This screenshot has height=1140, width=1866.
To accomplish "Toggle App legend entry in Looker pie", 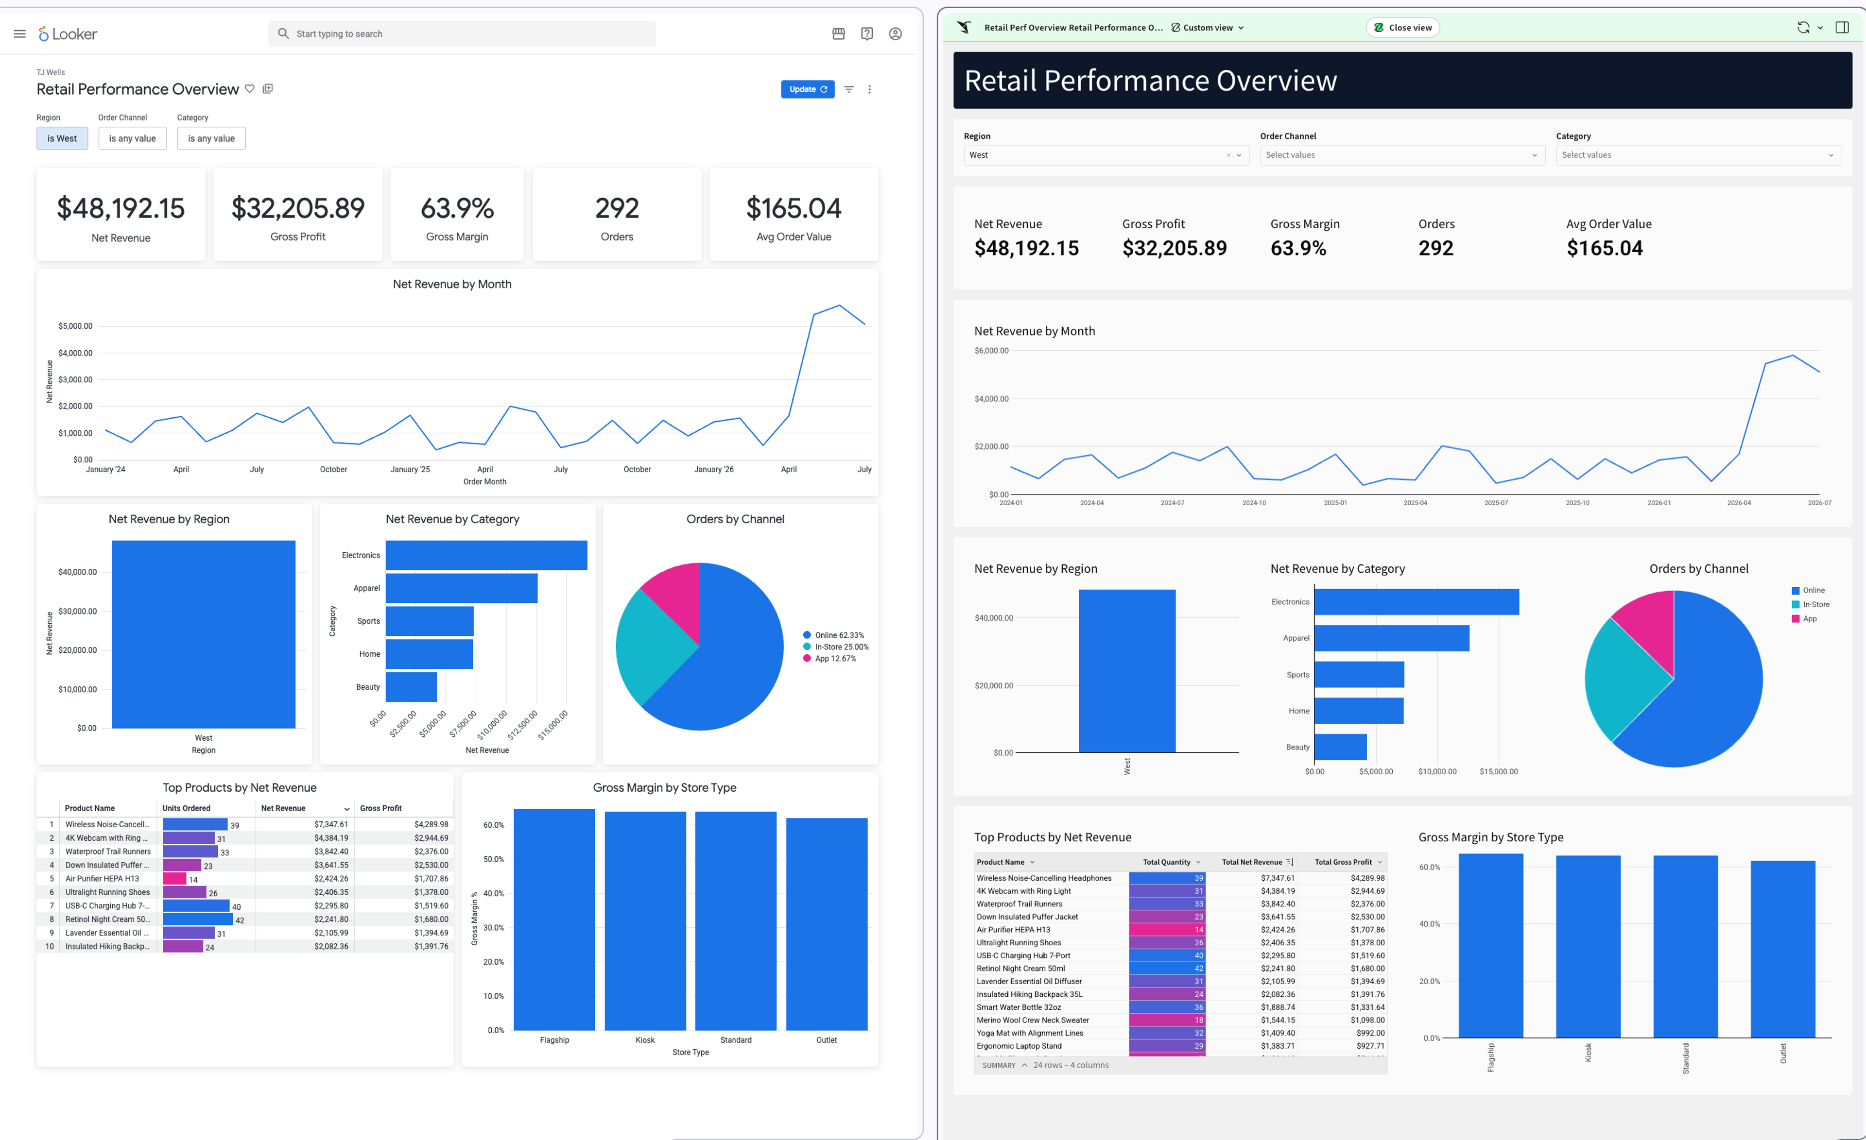I will click(x=830, y=659).
